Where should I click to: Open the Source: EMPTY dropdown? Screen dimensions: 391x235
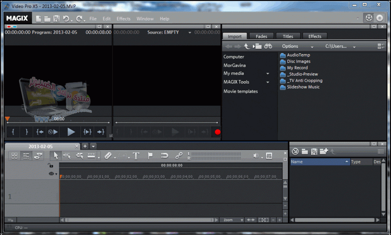click(190, 33)
